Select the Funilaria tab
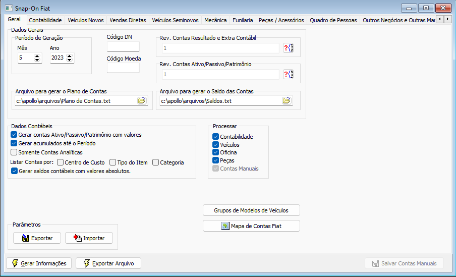The height and width of the screenshot is (277, 456). (x=243, y=20)
